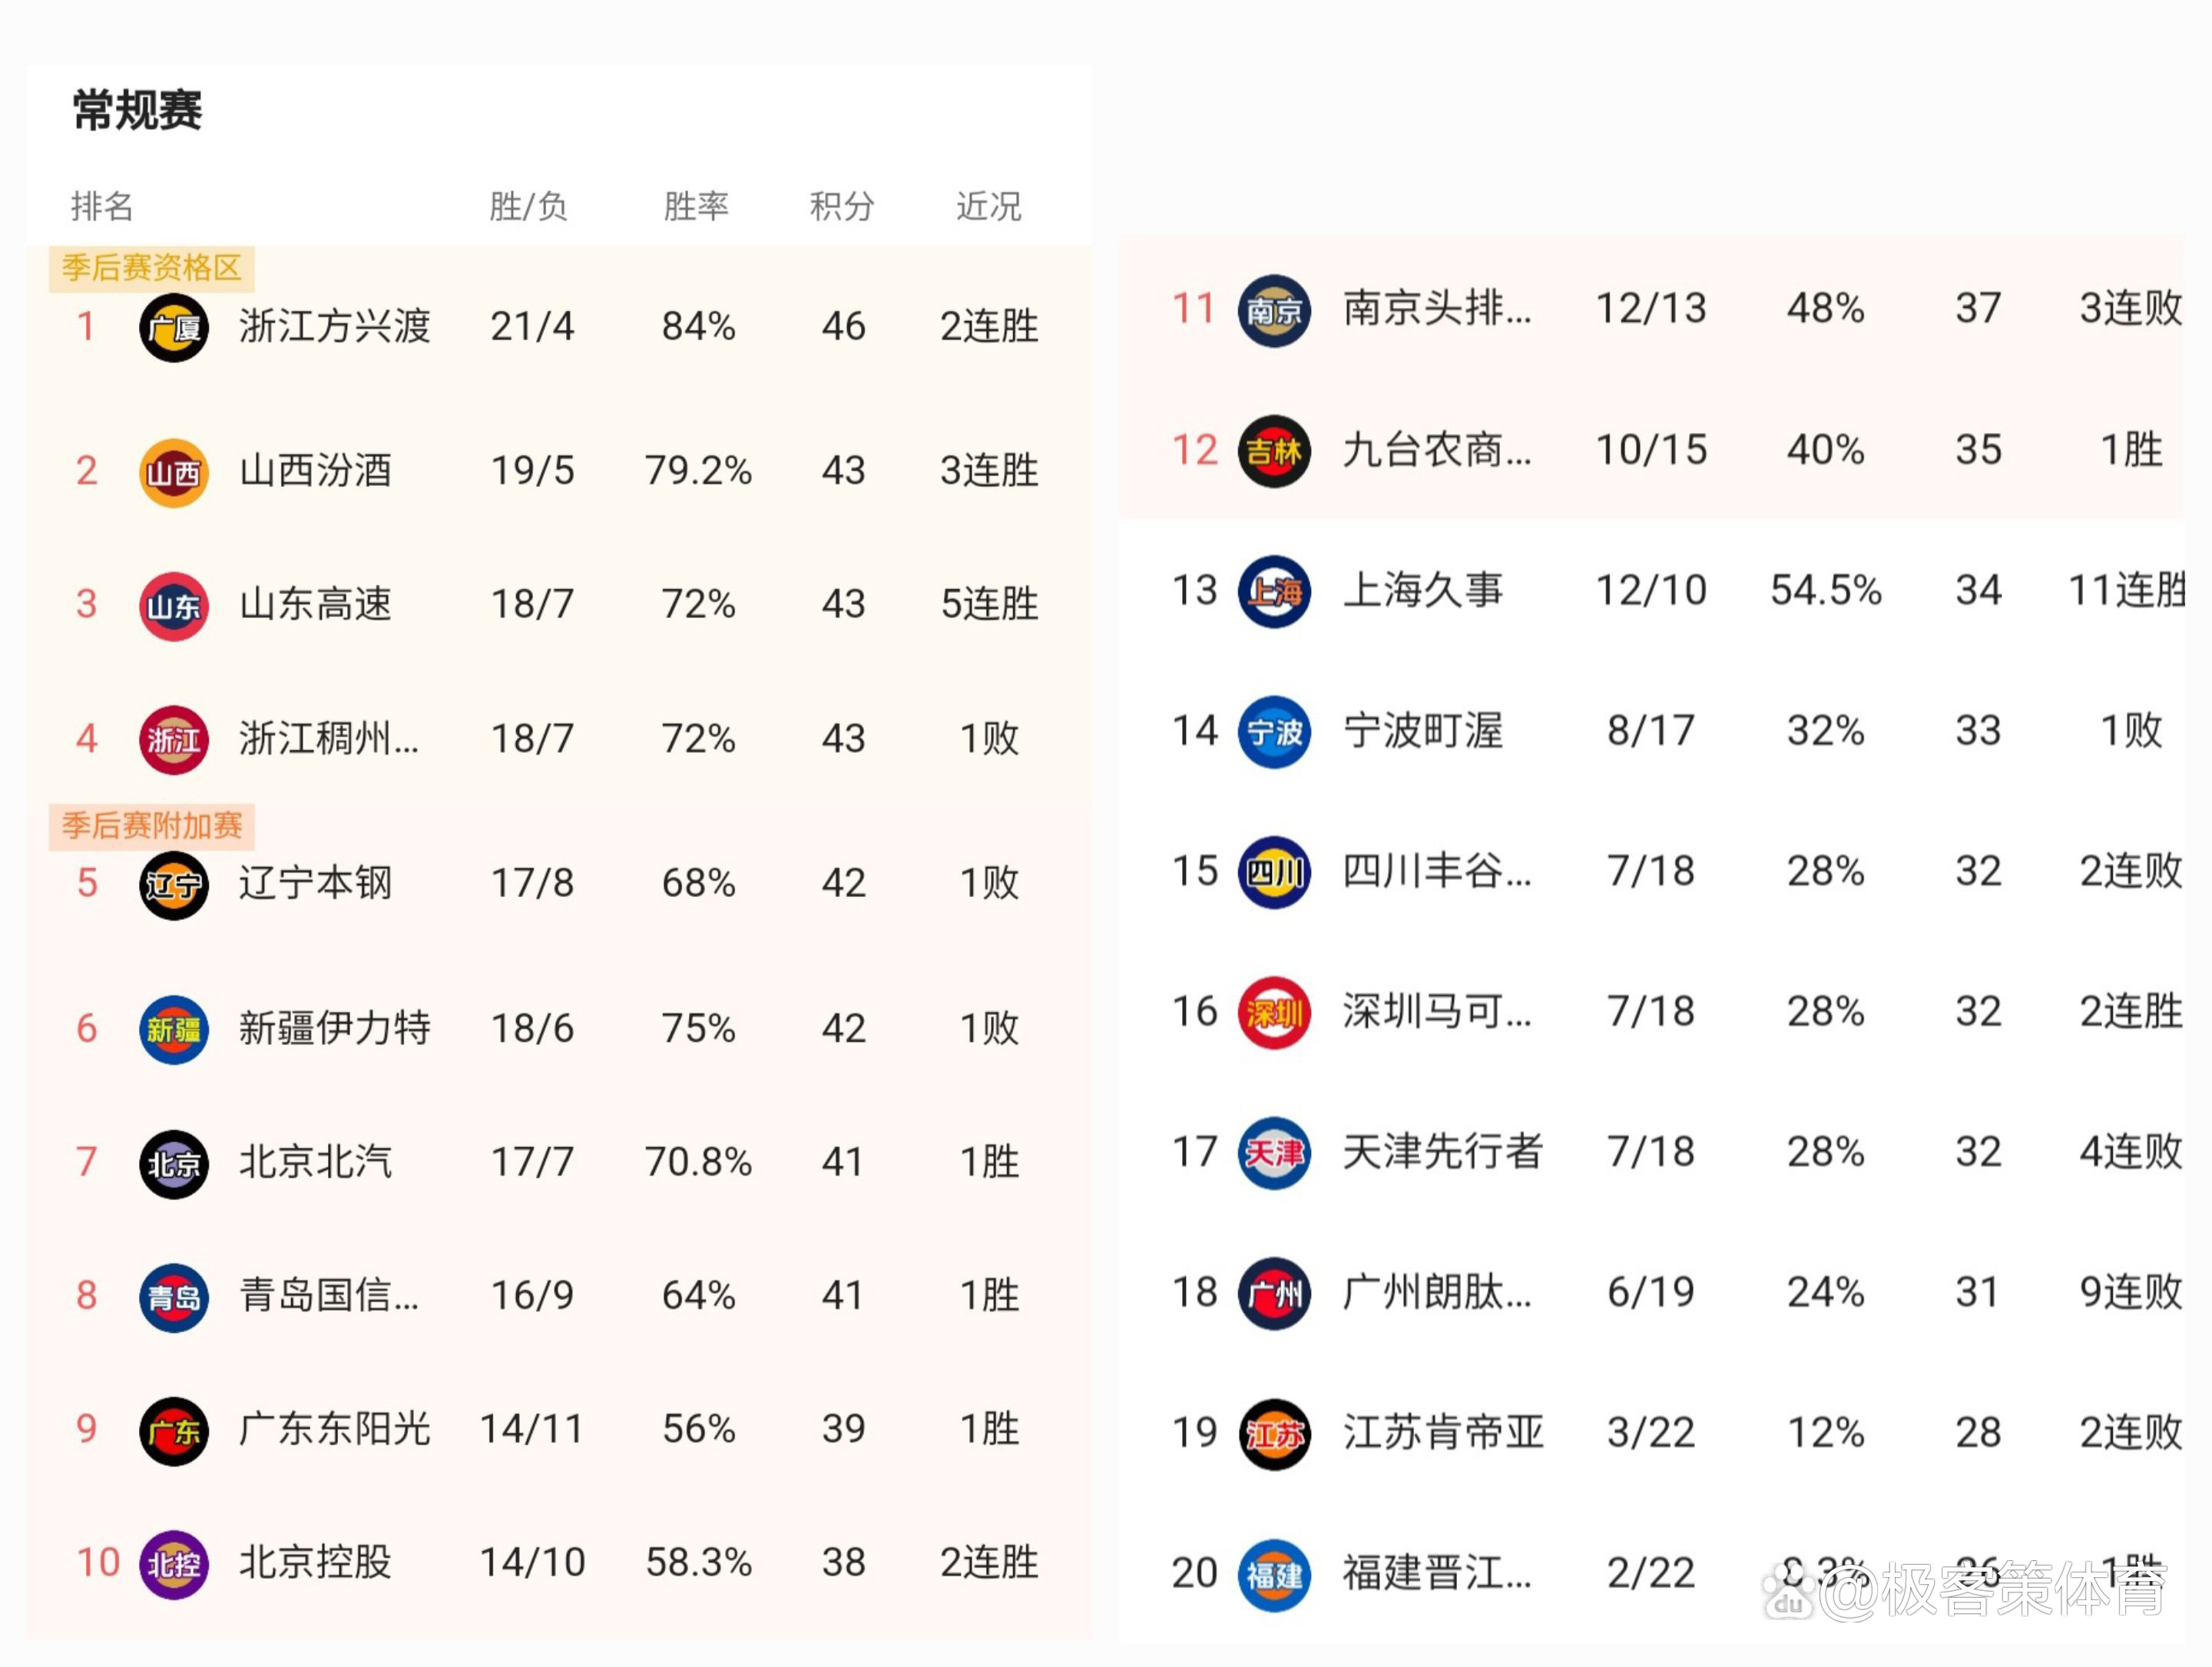Click the 胜率 column header
The image size is (2212, 1667).
click(696, 206)
